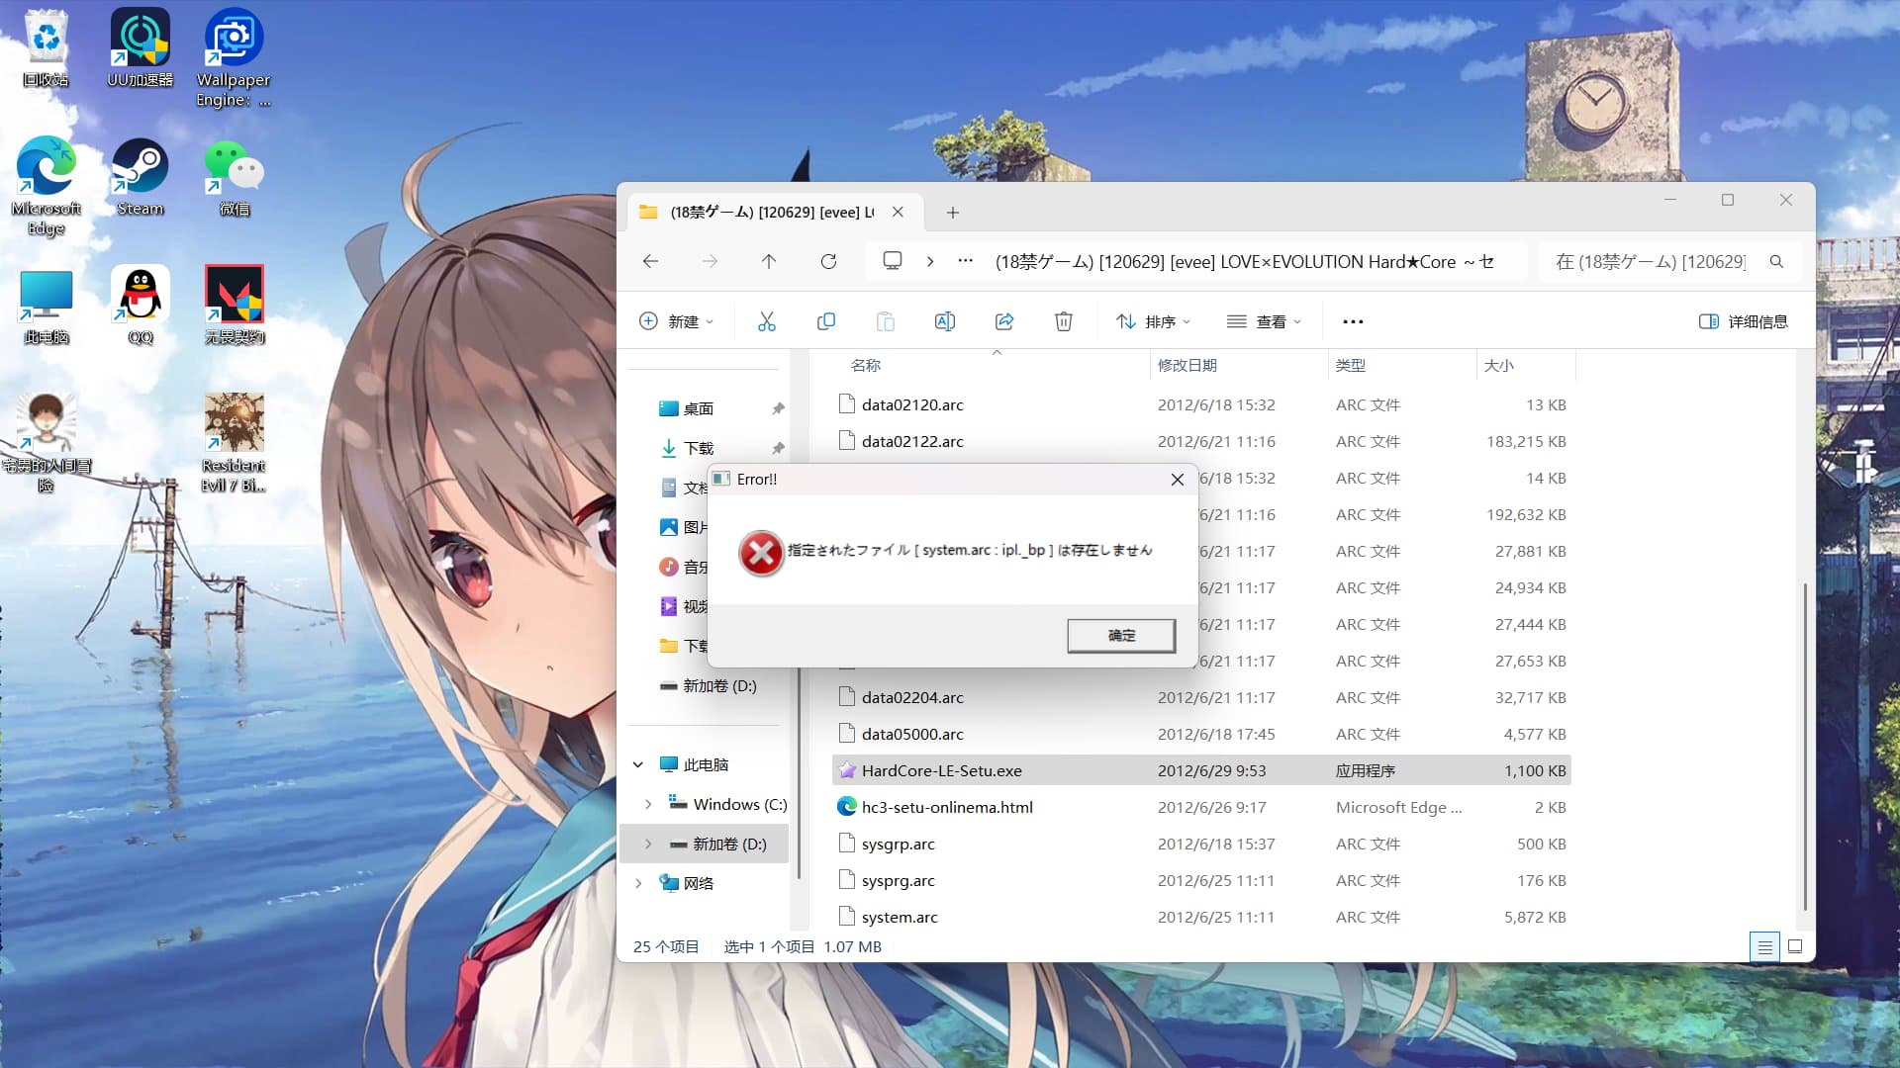Image resolution: width=1900 pixels, height=1068 pixels.
Task: Click the Rename icon in toolbar
Action: coord(945,321)
